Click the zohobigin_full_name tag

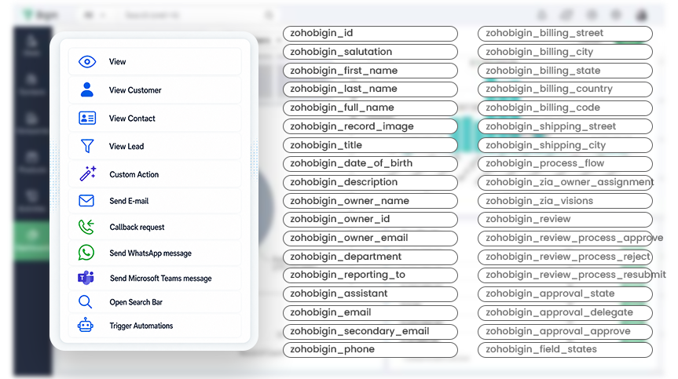click(370, 108)
